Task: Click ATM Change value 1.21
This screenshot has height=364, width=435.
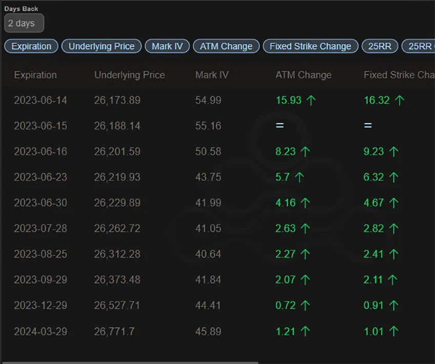Action: pyautogui.click(x=285, y=331)
